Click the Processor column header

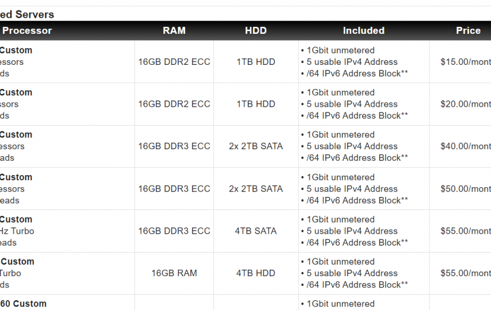point(27,30)
